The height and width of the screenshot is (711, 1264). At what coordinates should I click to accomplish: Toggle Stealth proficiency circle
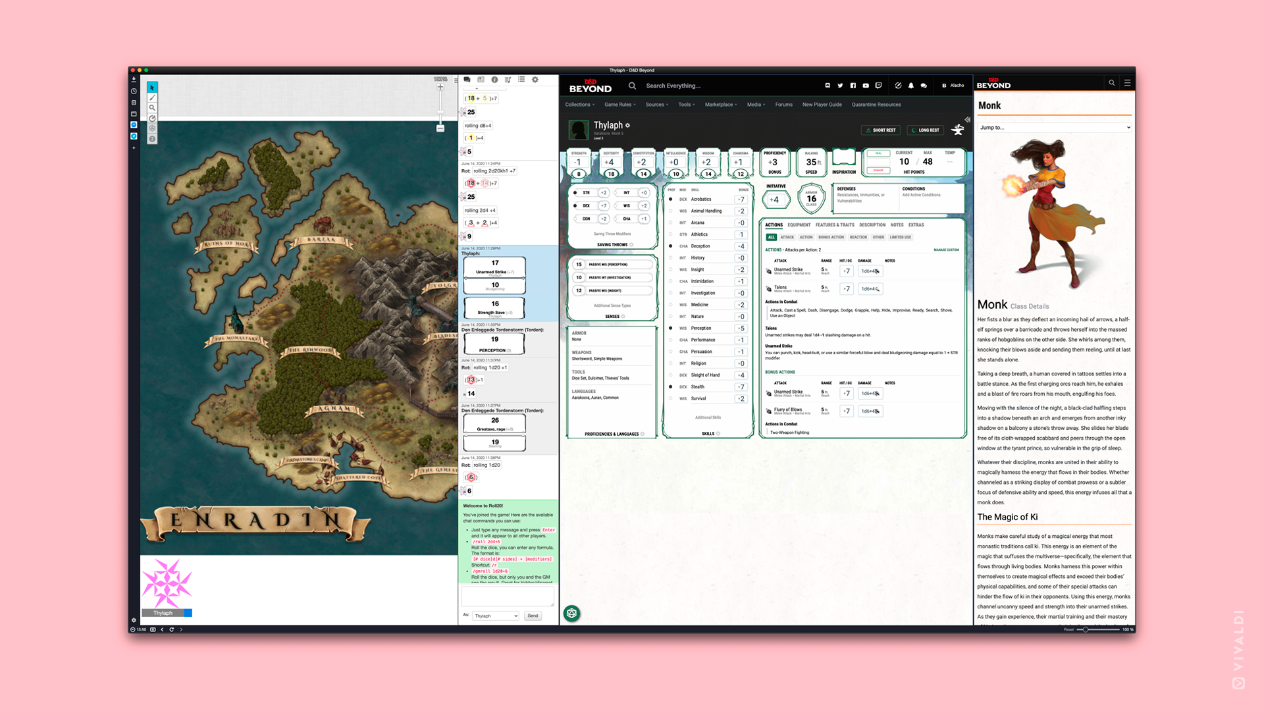pos(671,387)
